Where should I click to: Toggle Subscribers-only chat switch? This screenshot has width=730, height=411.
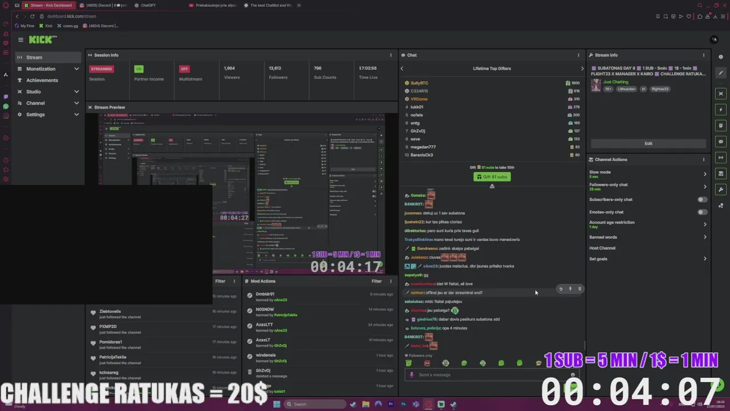[702, 200]
